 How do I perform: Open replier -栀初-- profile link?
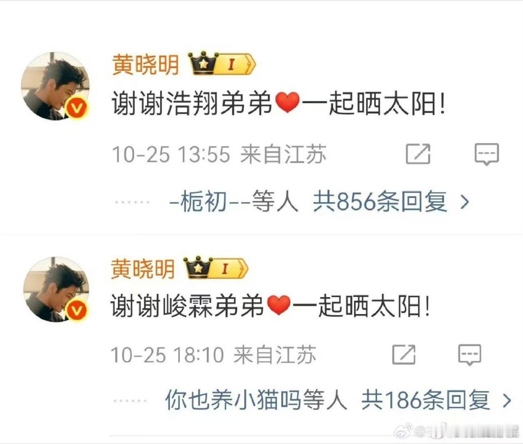pyautogui.click(x=210, y=202)
